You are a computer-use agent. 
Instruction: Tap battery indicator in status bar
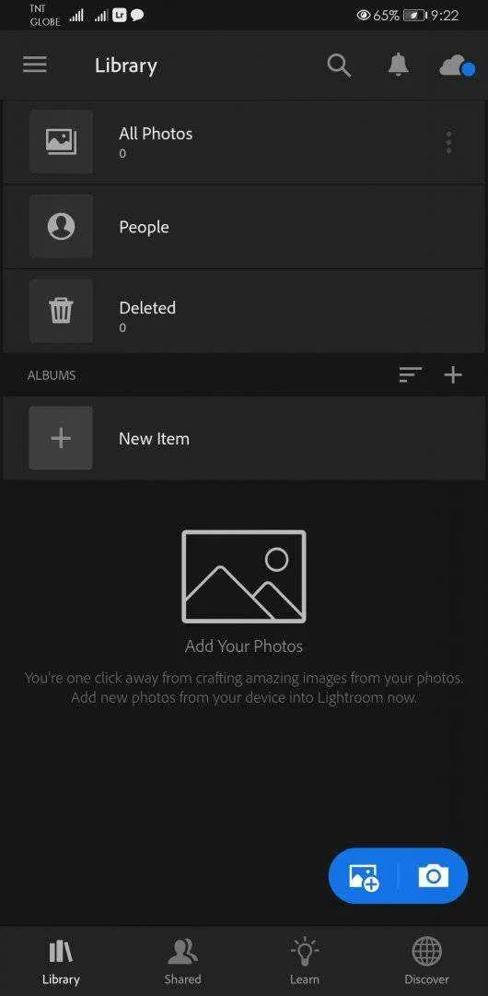(x=414, y=16)
